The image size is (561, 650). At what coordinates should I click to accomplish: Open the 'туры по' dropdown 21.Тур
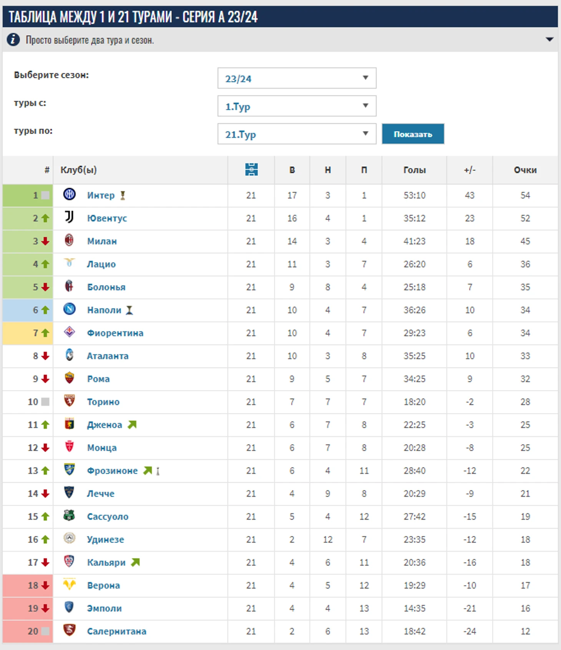(x=297, y=134)
